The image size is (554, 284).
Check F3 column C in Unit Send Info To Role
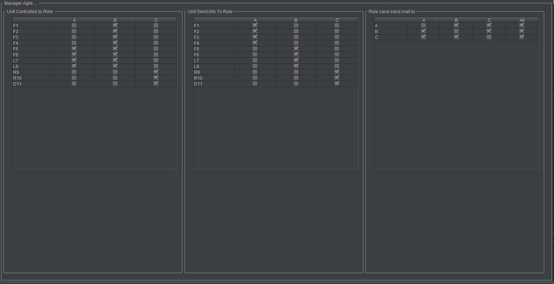(337, 37)
